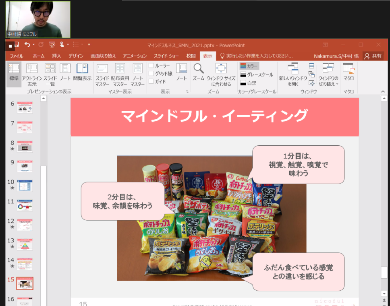Image resolution: width=390 pixels, height=306 pixels.
Task: Click callout ふだん食べている感覚との違いを感じる
Action: (298, 272)
